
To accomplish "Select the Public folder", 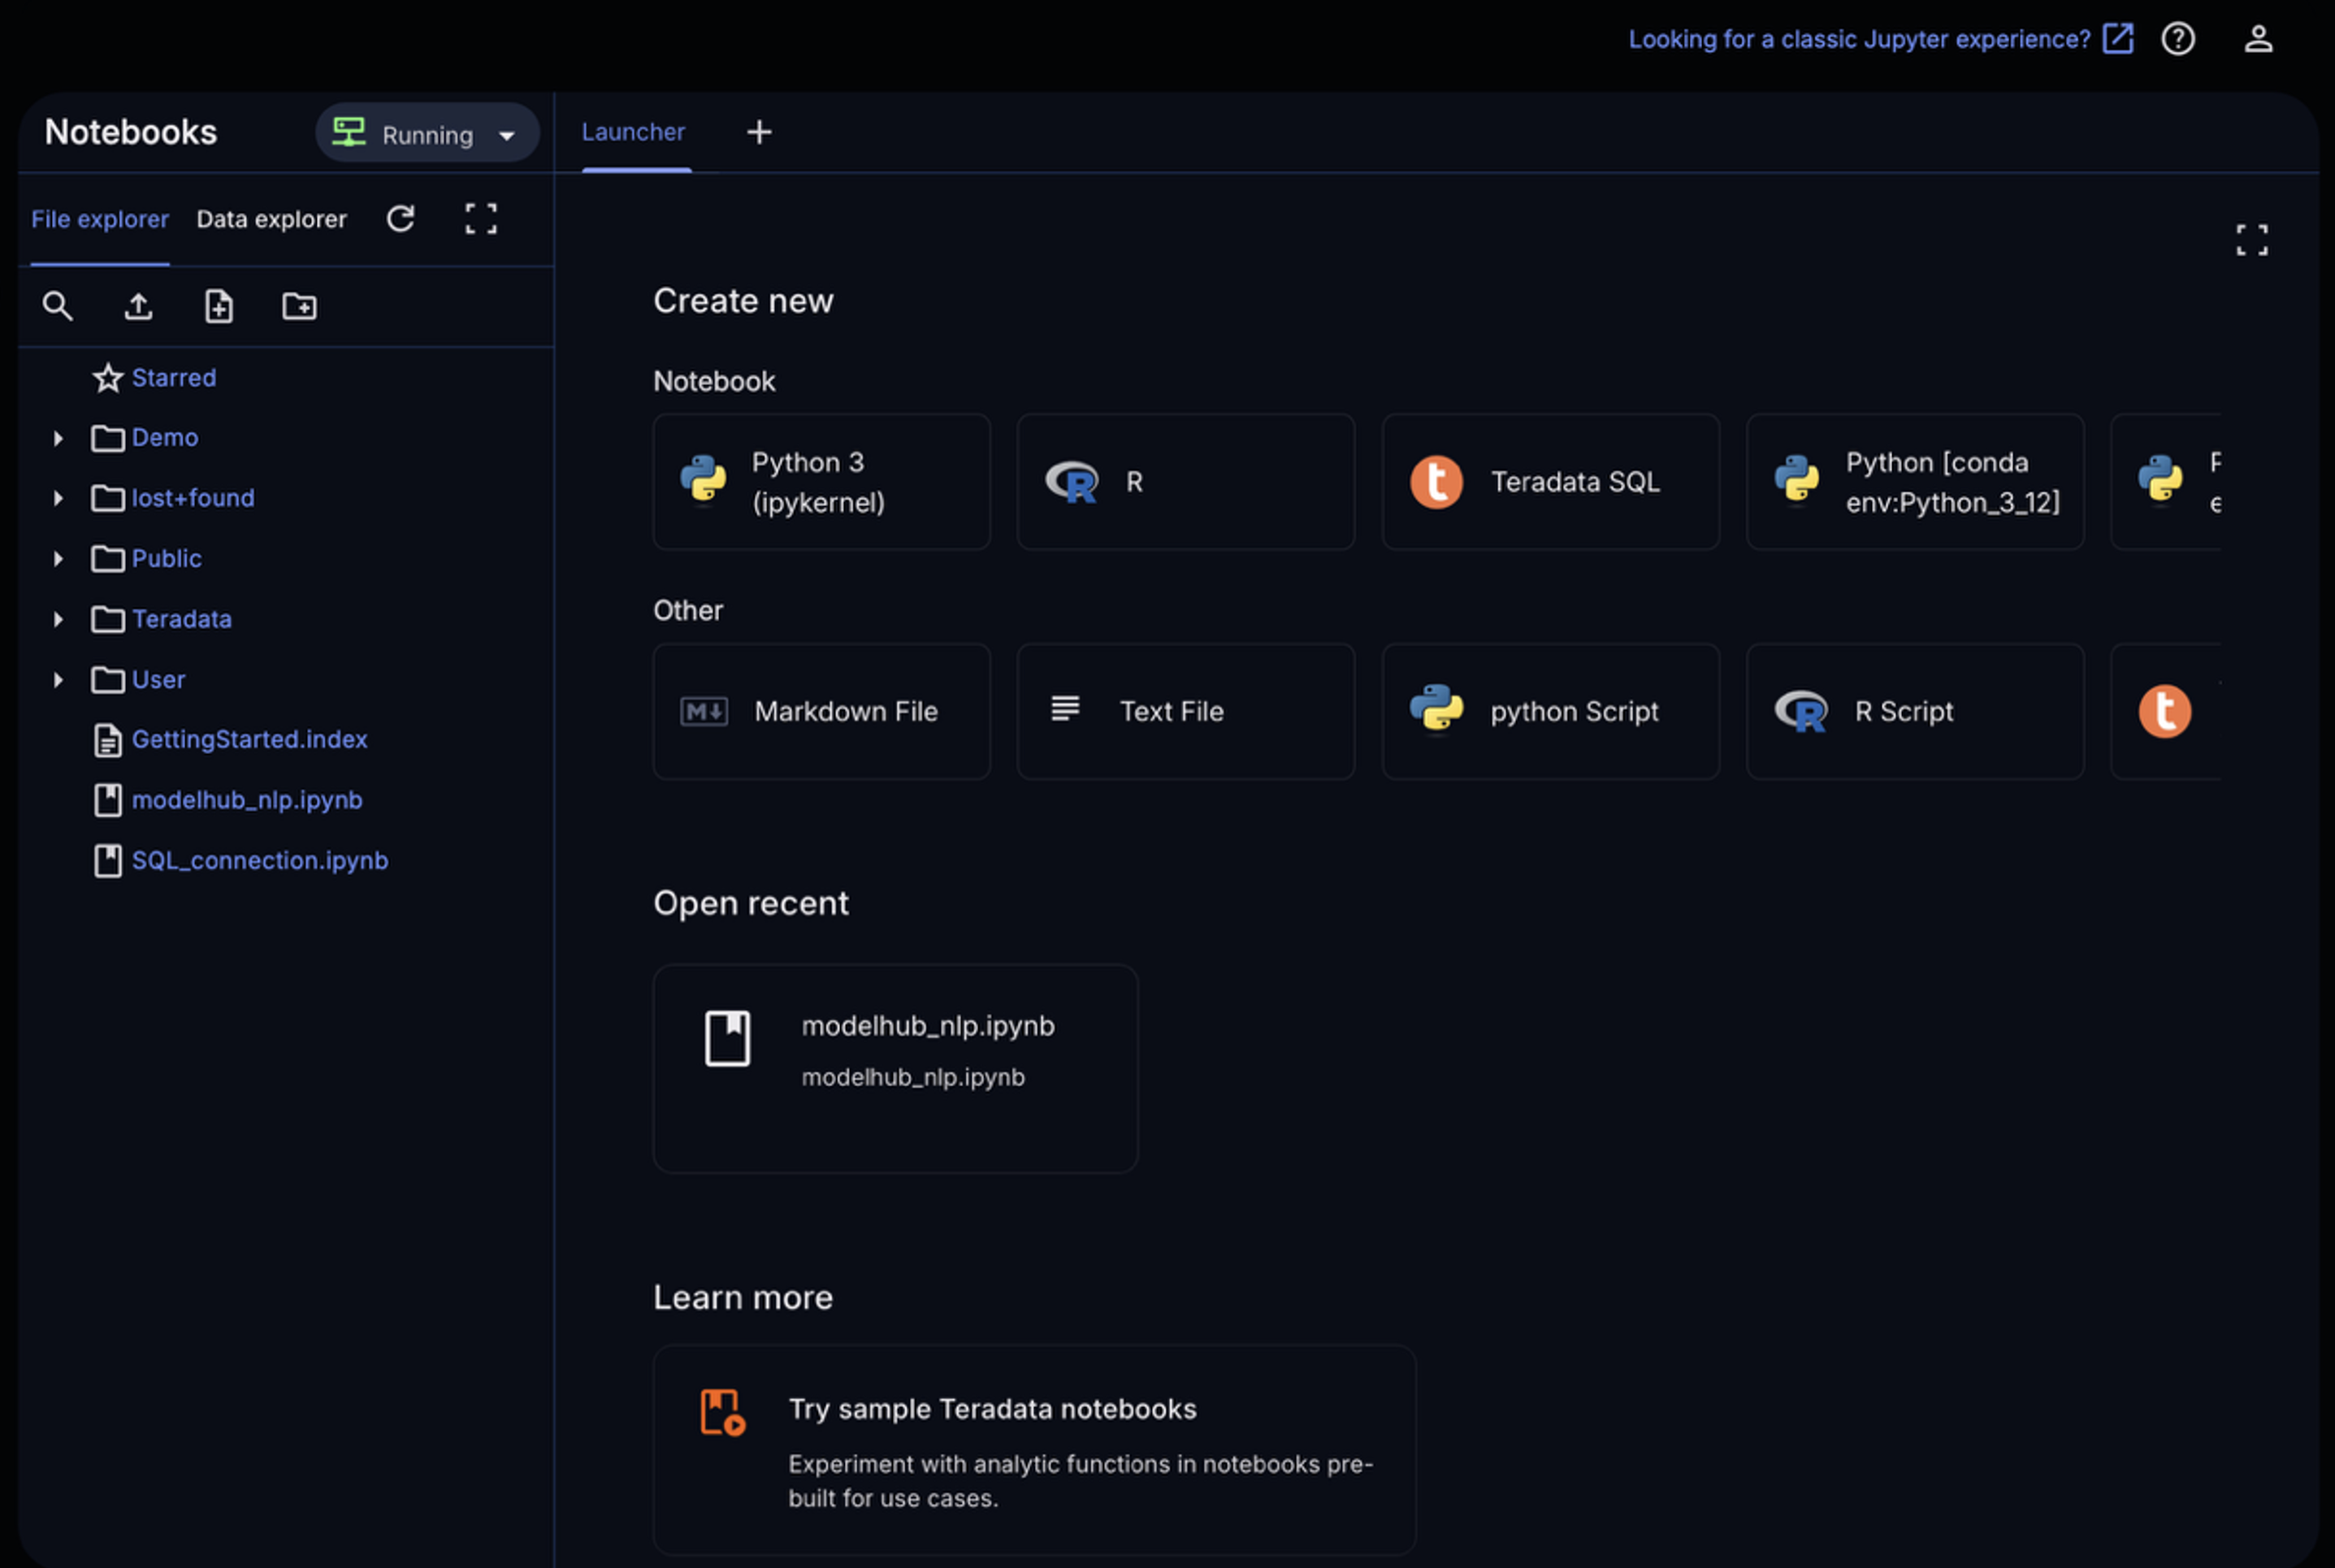I will click(167, 559).
